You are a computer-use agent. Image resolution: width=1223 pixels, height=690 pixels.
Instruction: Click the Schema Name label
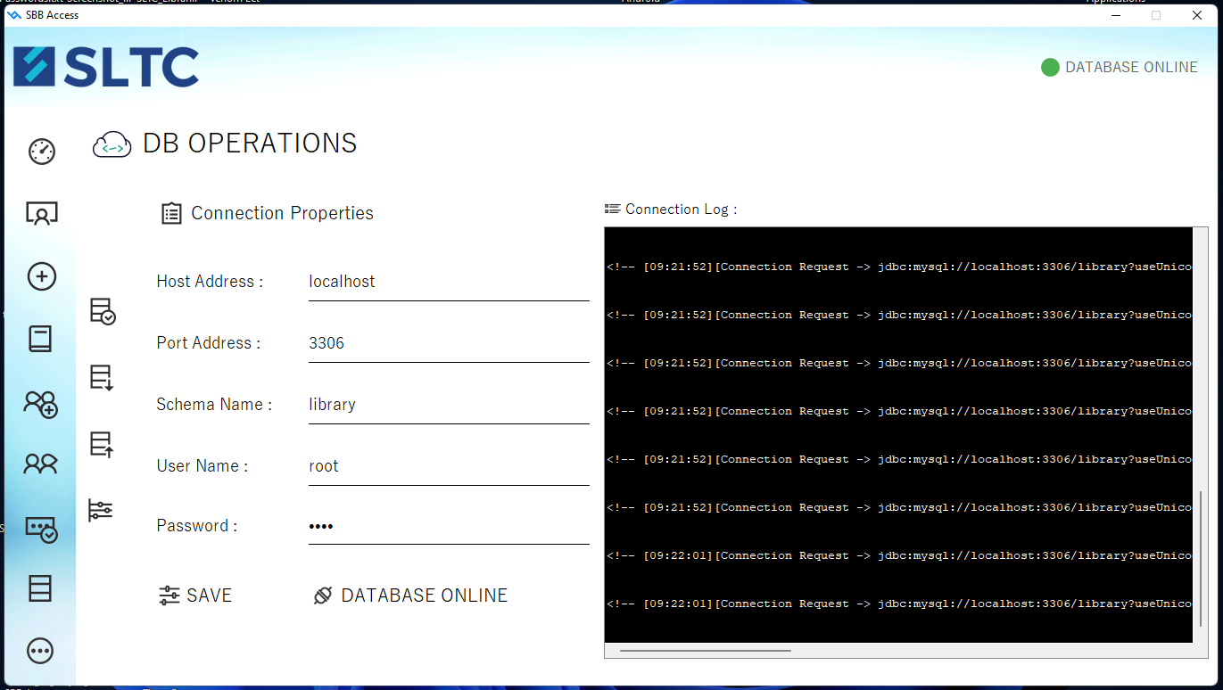click(214, 405)
